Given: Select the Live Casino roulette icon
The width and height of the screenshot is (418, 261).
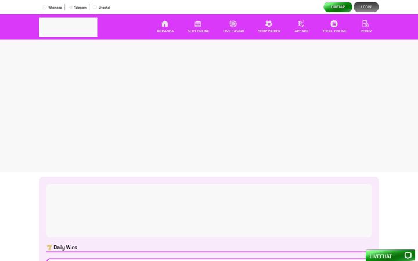Looking at the screenshot, I should tap(233, 24).
